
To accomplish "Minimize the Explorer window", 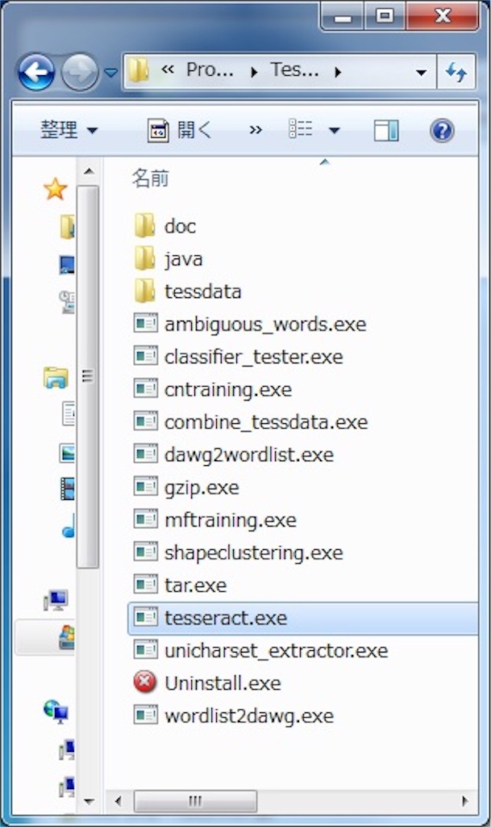I will click(342, 16).
